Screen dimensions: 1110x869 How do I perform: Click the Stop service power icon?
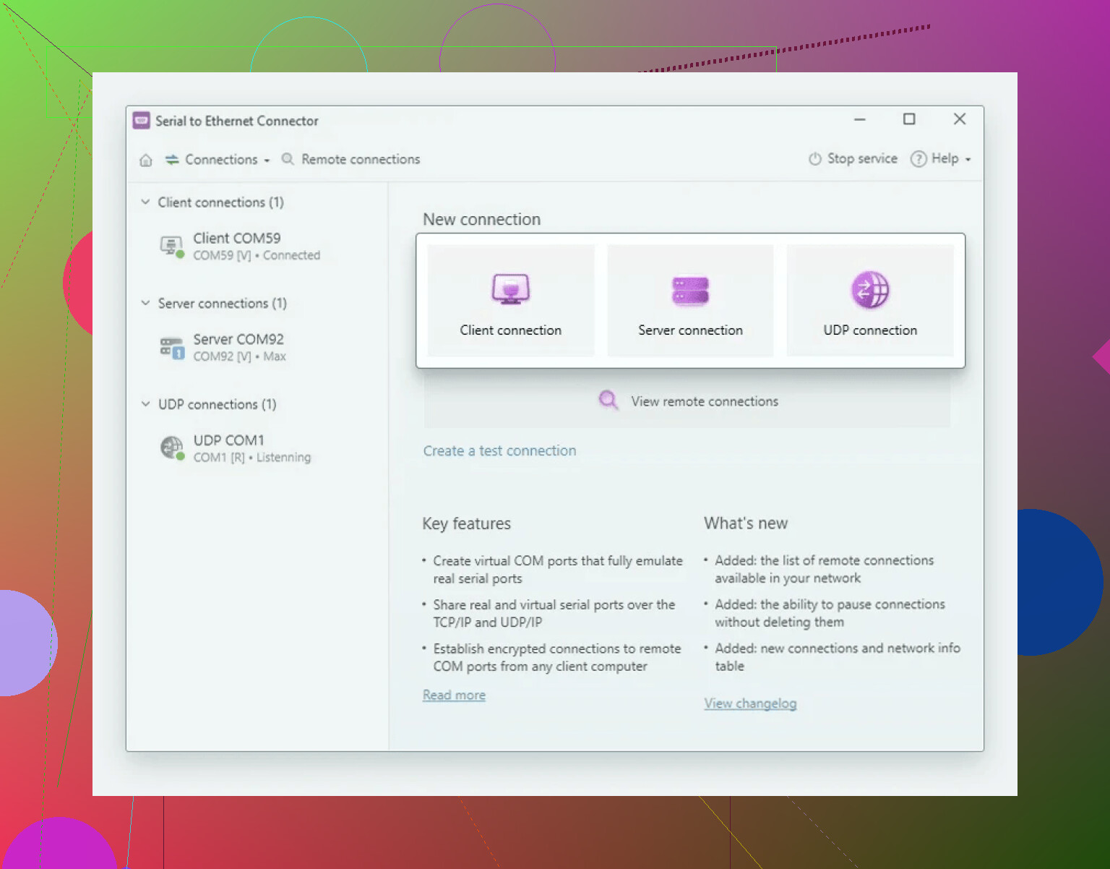(x=815, y=159)
